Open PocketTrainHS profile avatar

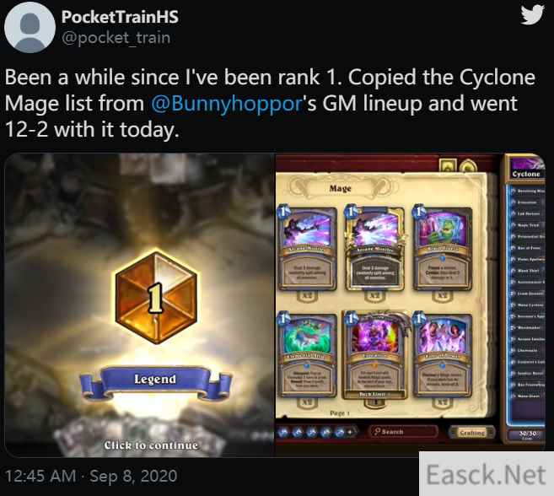click(x=30, y=28)
